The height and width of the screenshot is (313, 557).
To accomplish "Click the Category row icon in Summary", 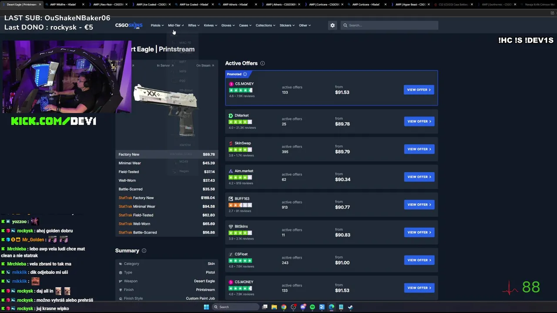I will pos(121,264).
